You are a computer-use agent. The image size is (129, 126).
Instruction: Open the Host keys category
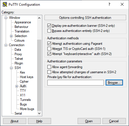27,77
